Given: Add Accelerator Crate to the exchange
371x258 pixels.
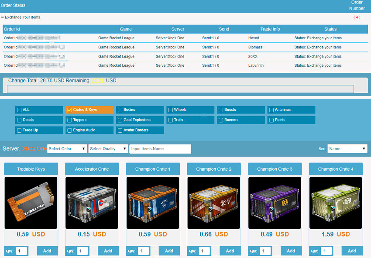Looking at the screenshot, I should 108,251.
